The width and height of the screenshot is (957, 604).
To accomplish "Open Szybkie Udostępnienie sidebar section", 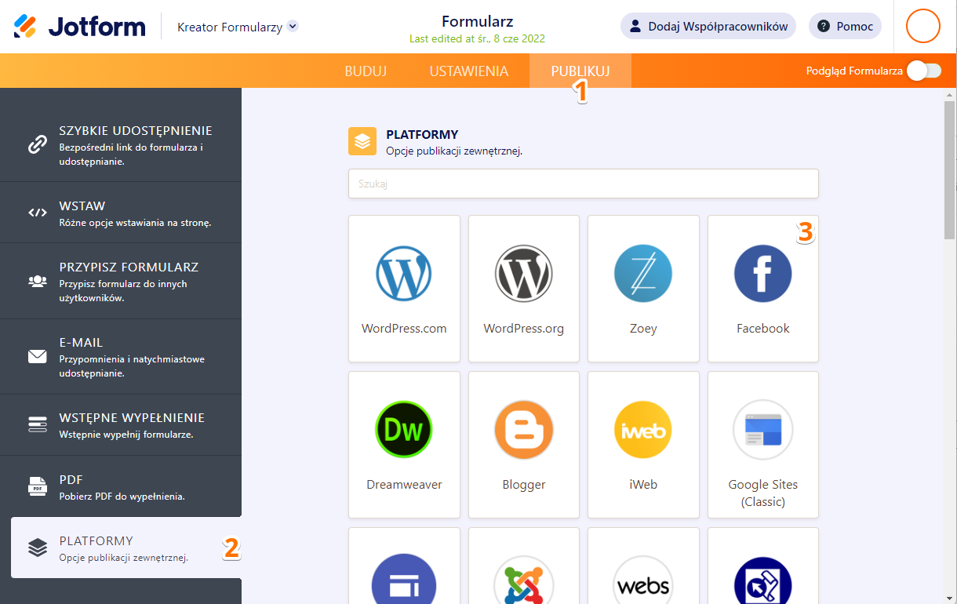I will (121, 144).
